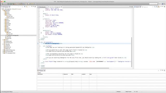Select composer.json file
This screenshot has height=93, width=166.
8,41
